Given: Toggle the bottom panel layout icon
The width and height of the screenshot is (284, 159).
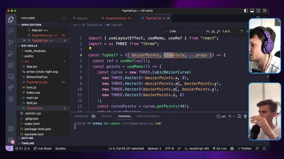Looking at the screenshot, I should (252, 11).
